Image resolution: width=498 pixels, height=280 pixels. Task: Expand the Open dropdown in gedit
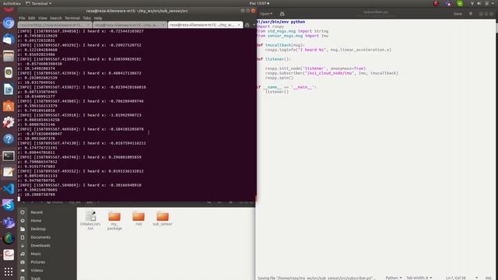click(266, 14)
